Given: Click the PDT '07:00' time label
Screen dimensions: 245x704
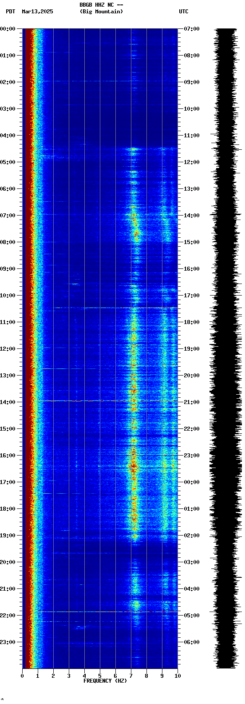Looking at the screenshot, I should [8, 216].
